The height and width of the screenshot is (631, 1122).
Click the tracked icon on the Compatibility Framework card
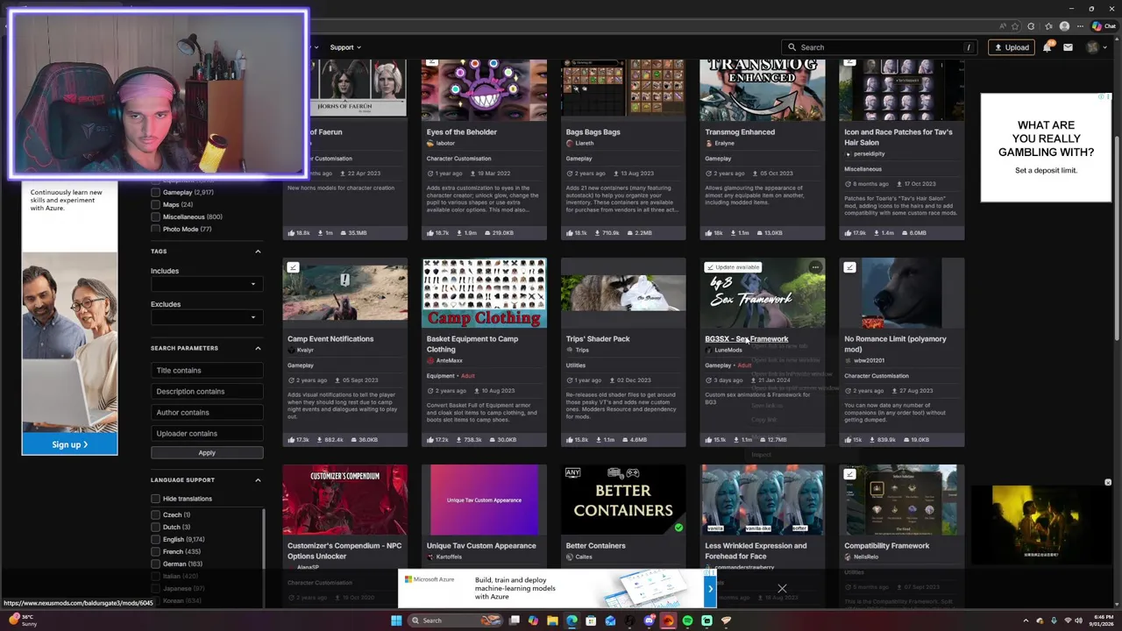(x=849, y=474)
